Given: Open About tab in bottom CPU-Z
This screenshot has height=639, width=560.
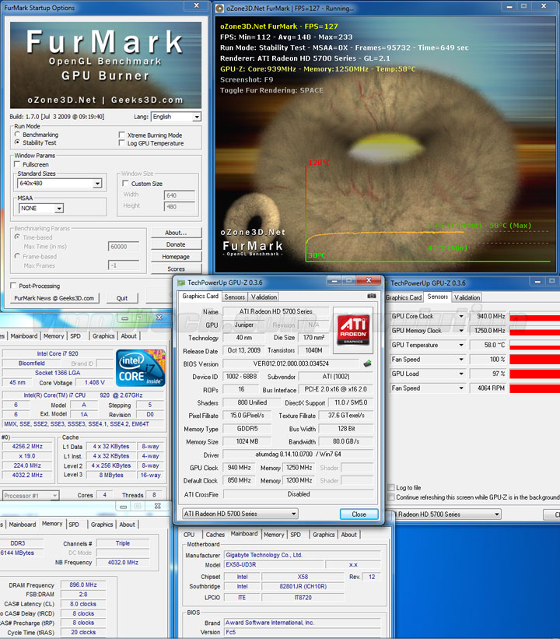Looking at the screenshot, I should click(x=348, y=534).
